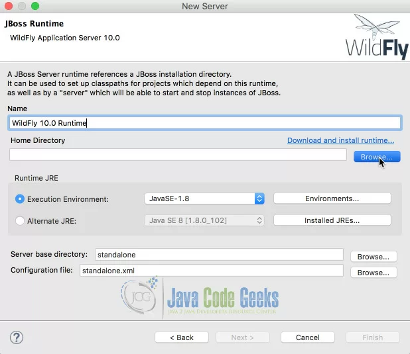
Task: Click the Runtime JRE group label
Action: point(36,178)
